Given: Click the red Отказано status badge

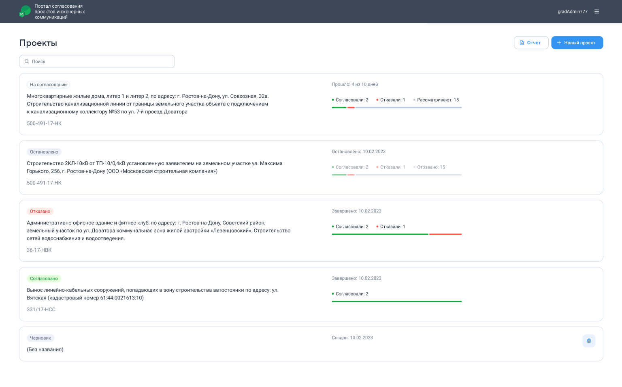Looking at the screenshot, I should (40, 211).
